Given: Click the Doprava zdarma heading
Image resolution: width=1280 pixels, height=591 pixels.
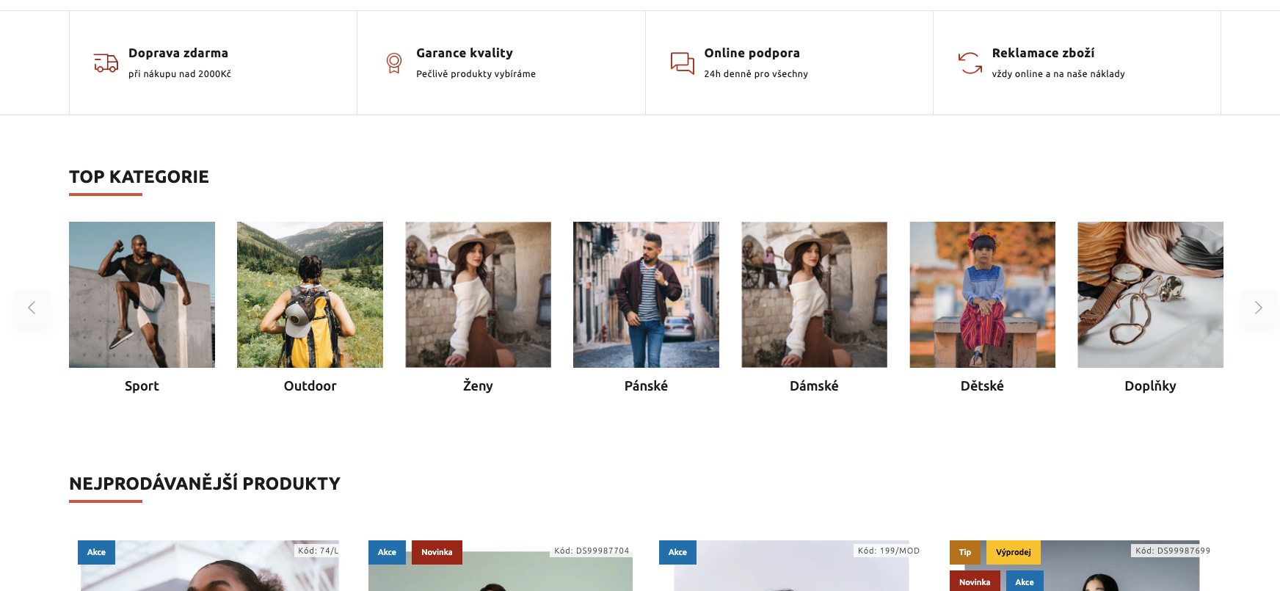Looking at the screenshot, I should [178, 53].
